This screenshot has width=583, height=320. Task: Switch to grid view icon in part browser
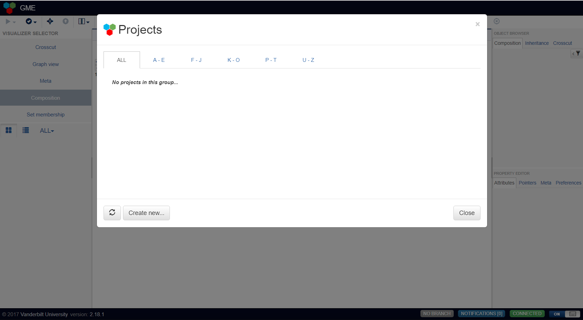(x=9, y=130)
